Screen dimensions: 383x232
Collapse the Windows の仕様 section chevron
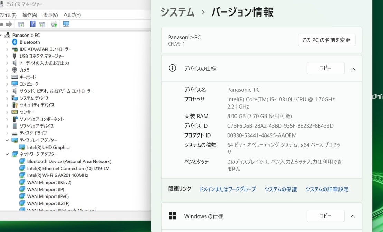(353, 216)
